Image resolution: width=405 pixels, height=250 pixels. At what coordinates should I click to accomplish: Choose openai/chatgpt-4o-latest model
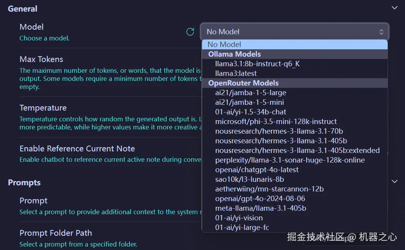(x=256, y=169)
